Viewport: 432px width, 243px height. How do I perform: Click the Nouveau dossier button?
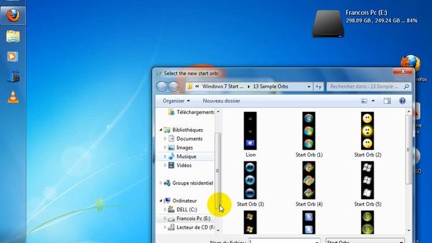pos(221,101)
